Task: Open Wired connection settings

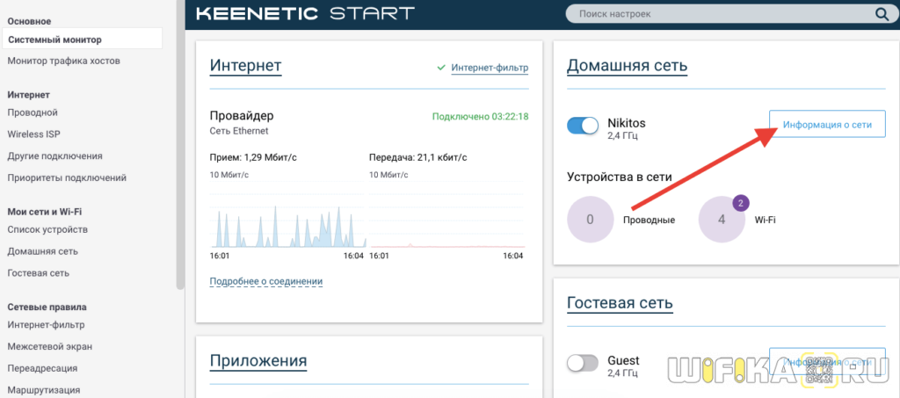Action: (x=33, y=112)
